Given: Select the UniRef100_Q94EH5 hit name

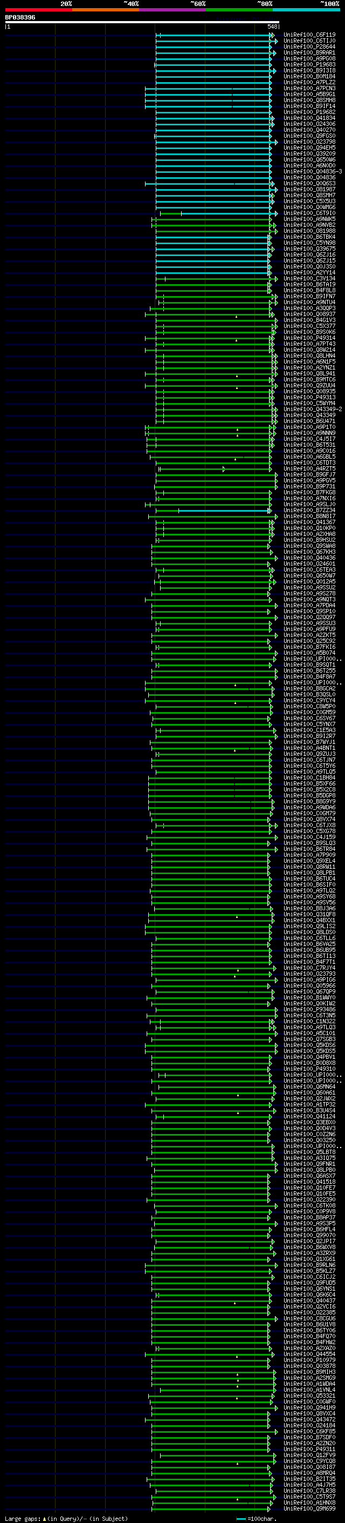Looking at the screenshot, I should [x=309, y=148].
